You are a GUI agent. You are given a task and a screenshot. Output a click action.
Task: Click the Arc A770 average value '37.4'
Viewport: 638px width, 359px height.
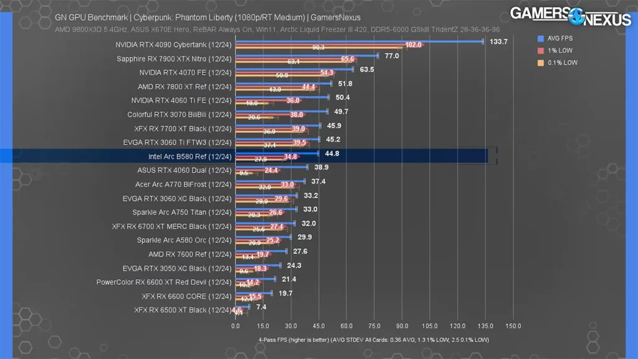point(318,181)
